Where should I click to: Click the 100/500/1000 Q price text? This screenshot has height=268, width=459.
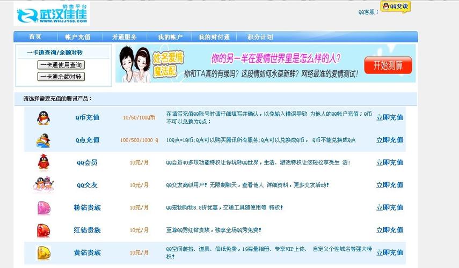click(139, 140)
